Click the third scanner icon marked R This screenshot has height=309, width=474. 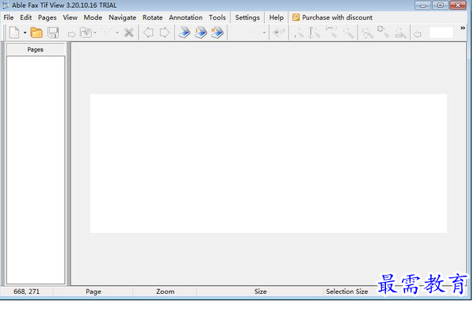tap(217, 32)
